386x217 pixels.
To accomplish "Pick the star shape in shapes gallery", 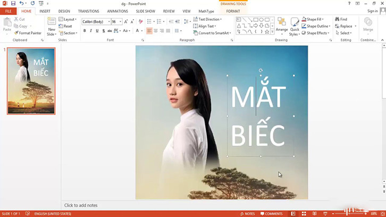I will pos(267,31).
